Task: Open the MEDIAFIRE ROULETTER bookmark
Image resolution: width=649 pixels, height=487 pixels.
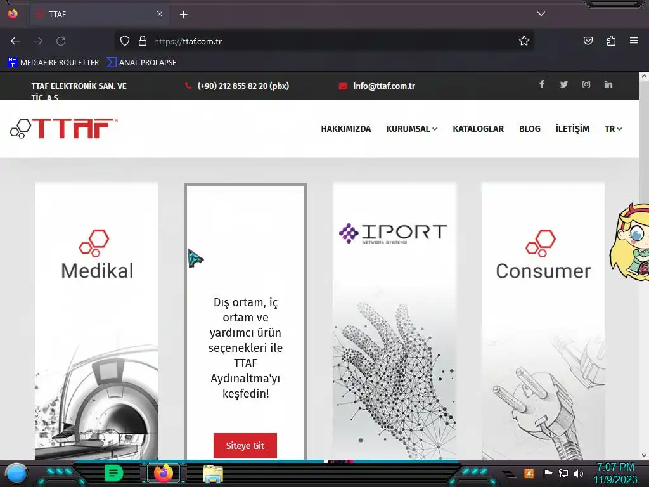Action: click(53, 63)
